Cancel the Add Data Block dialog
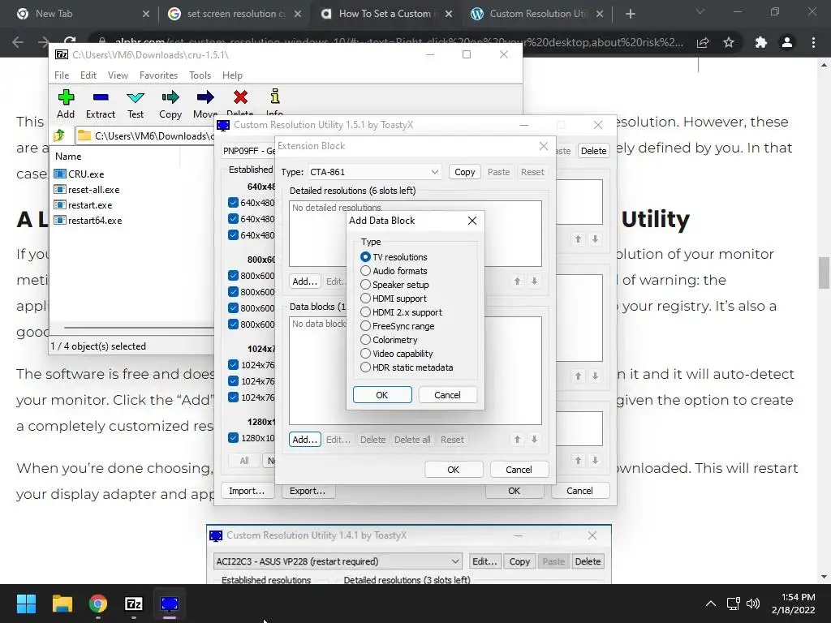The width and height of the screenshot is (831, 623). (x=447, y=395)
